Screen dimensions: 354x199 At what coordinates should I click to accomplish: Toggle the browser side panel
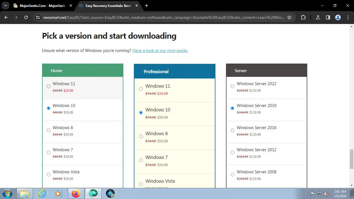click(328, 17)
